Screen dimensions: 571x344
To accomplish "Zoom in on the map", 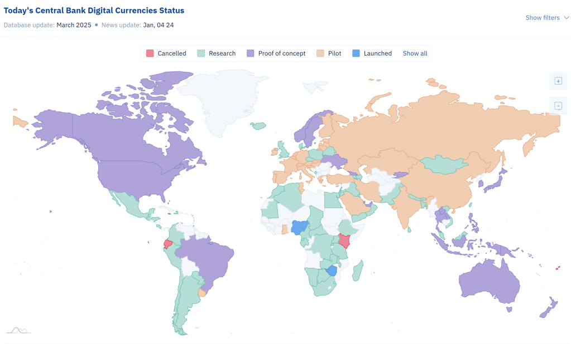I will (x=558, y=81).
